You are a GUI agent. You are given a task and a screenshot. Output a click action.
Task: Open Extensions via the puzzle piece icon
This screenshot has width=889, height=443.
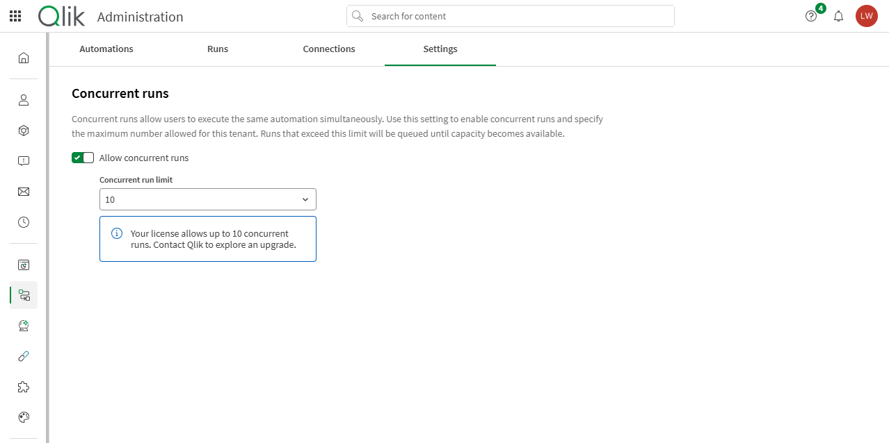24,387
